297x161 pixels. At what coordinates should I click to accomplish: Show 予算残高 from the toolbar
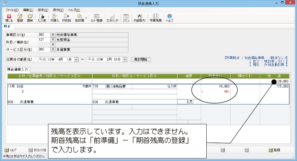[x=155, y=18]
